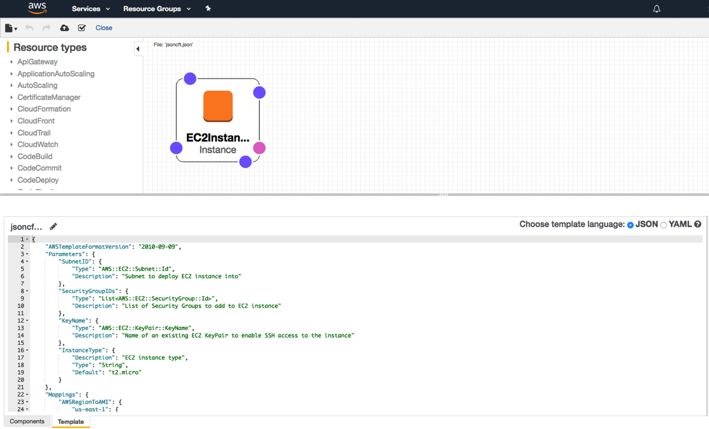Viewport: 709px width, 429px height.
Task: Open the Services dropdown menu
Action: click(x=91, y=9)
